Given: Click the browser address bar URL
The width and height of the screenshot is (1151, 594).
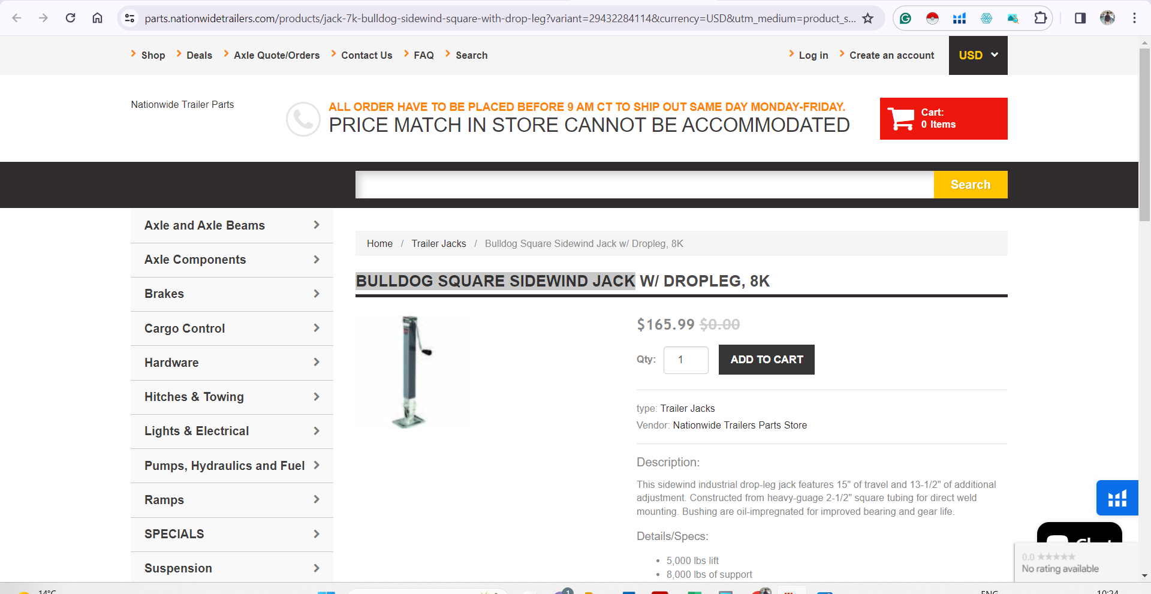Looking at the screenshot, I should pos(500,19).
